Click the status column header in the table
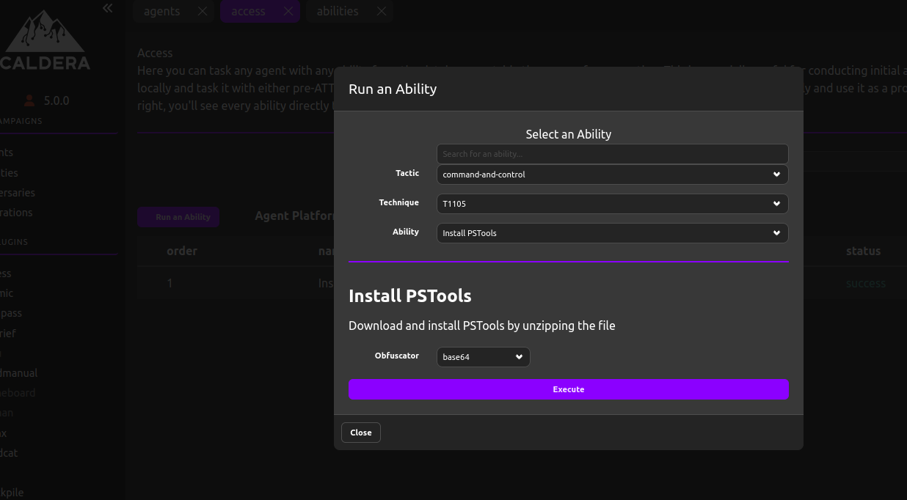 click(863, 251)
